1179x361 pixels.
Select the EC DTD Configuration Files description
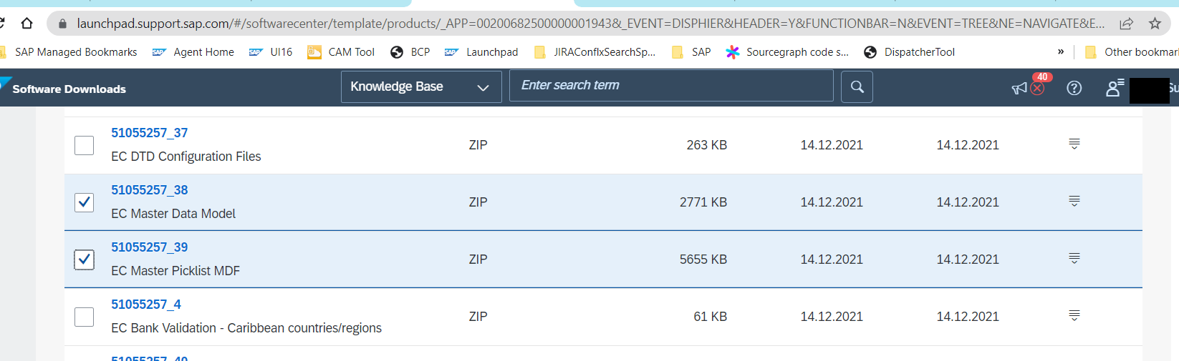[186, 157]
